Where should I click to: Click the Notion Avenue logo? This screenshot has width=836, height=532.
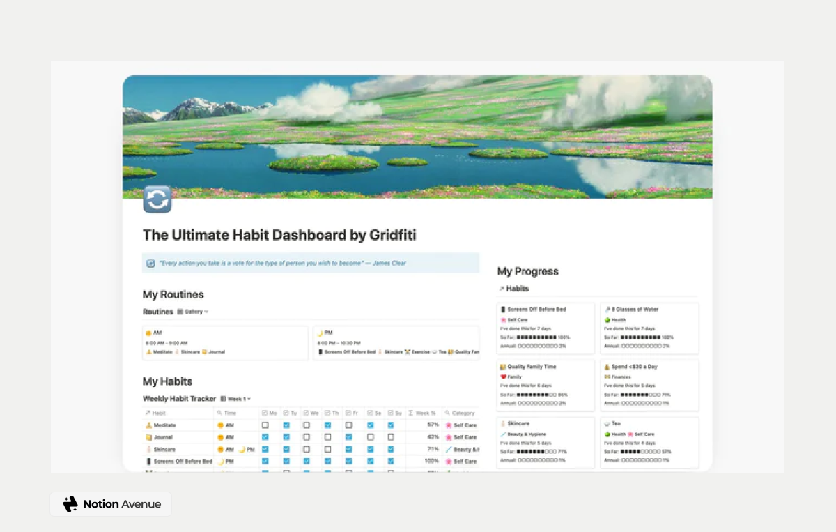pyautogui.click(x=70, y=504)
